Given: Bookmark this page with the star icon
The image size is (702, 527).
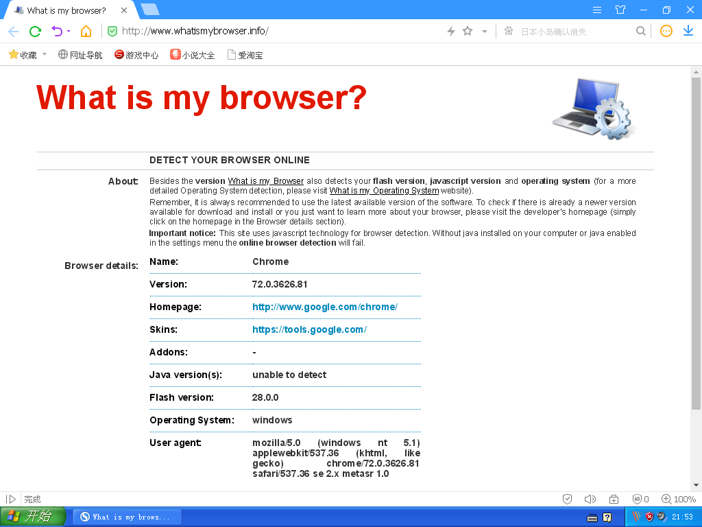Looking at the screenshot, I should tap(468, 31).
